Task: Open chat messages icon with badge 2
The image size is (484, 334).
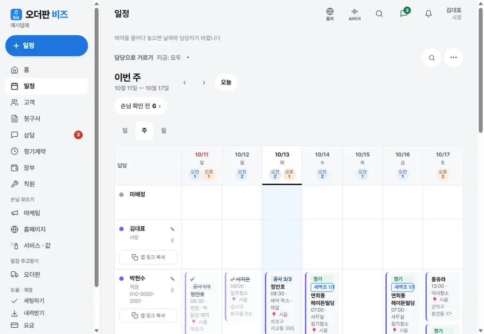Action: [404, 13]
